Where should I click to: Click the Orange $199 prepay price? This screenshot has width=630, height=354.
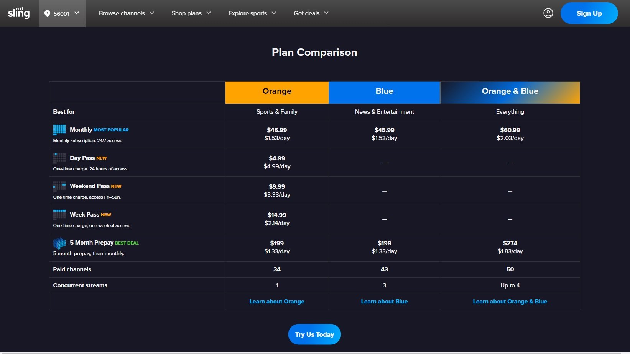[277, 243]
